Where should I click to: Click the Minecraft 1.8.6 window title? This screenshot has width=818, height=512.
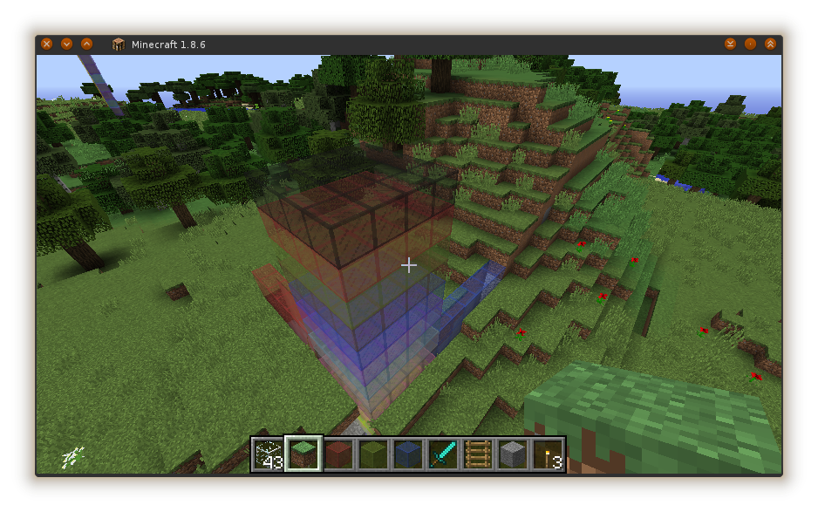(x=168, y=44)
